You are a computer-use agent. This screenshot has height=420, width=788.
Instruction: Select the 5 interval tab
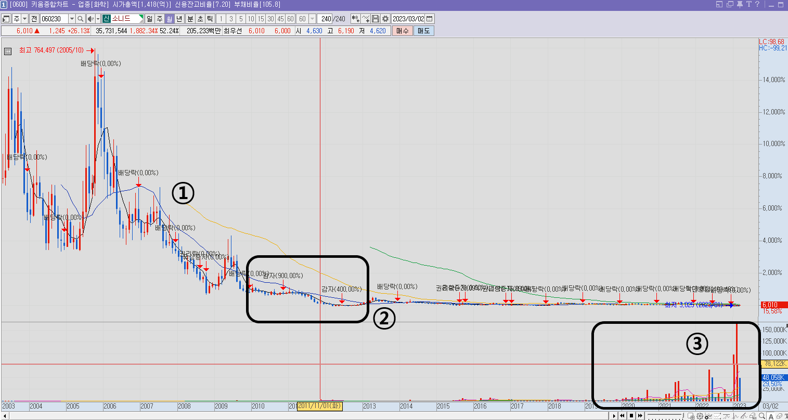(241, 19)
